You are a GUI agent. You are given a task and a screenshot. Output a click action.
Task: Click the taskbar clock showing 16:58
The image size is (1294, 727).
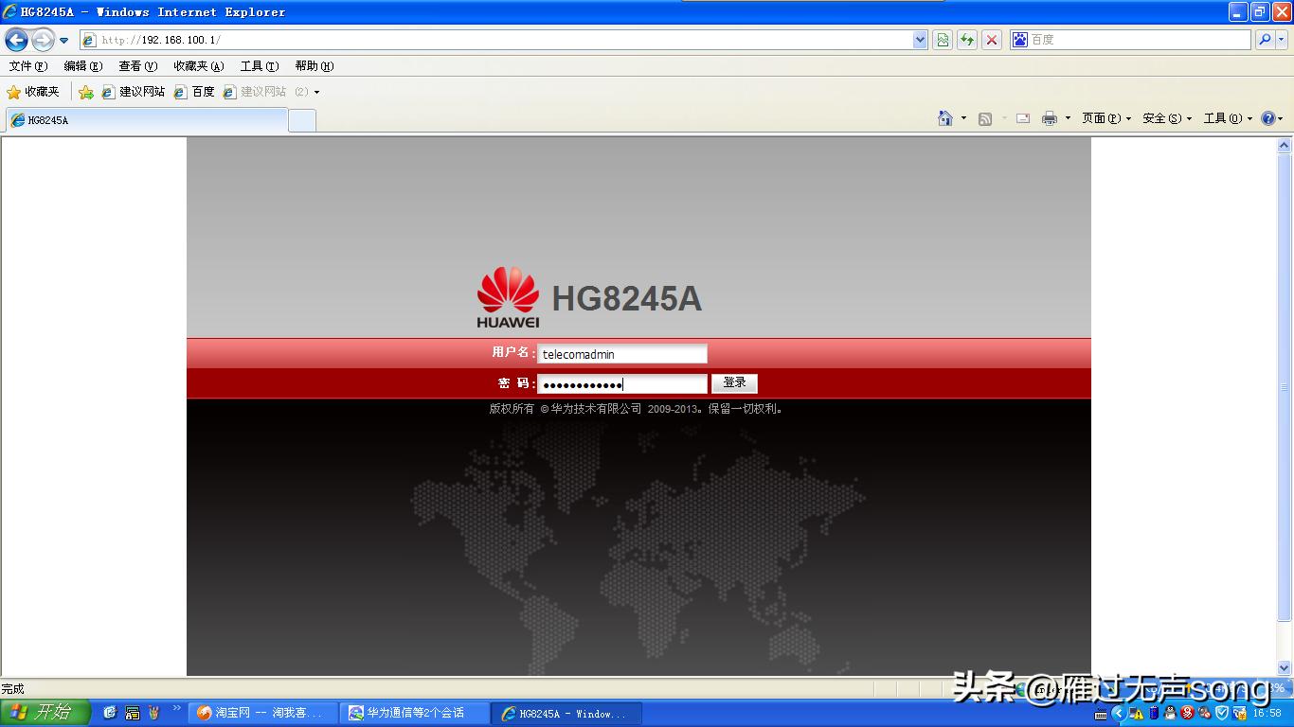(1267, 714)
